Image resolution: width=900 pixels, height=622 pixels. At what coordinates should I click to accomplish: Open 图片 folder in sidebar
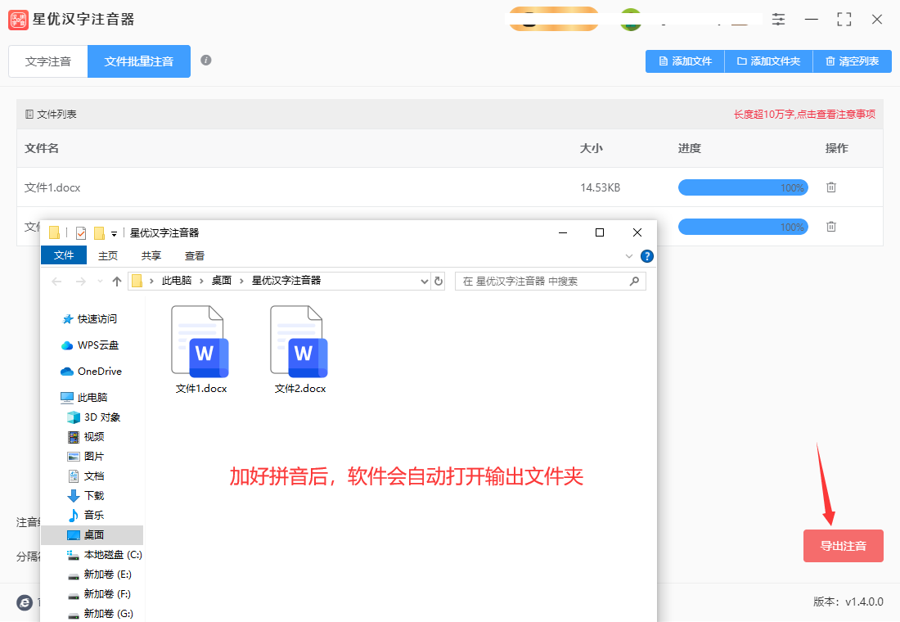[86, 457]
